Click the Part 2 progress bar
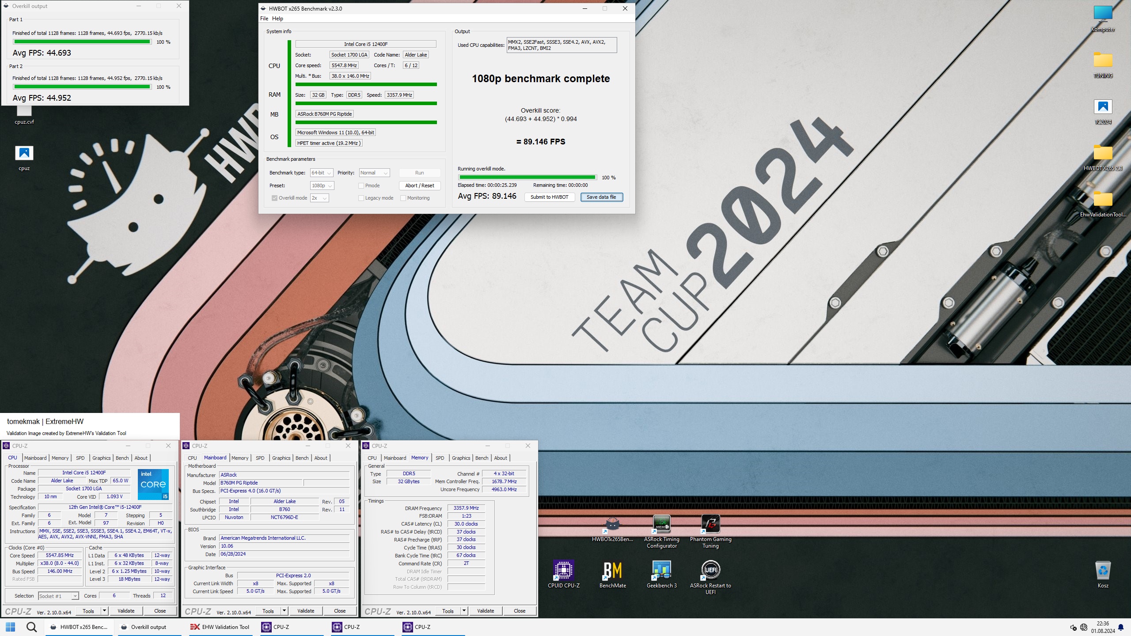 coord(82,87)
